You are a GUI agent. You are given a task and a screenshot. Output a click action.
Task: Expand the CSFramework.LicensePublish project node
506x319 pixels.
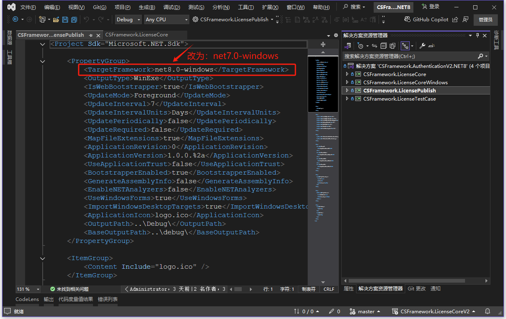(x=347, y=90)
